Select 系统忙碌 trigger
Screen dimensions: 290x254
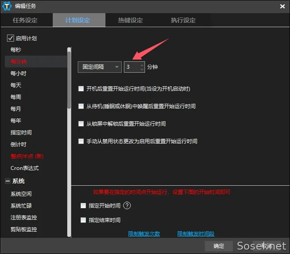point(36,205)
